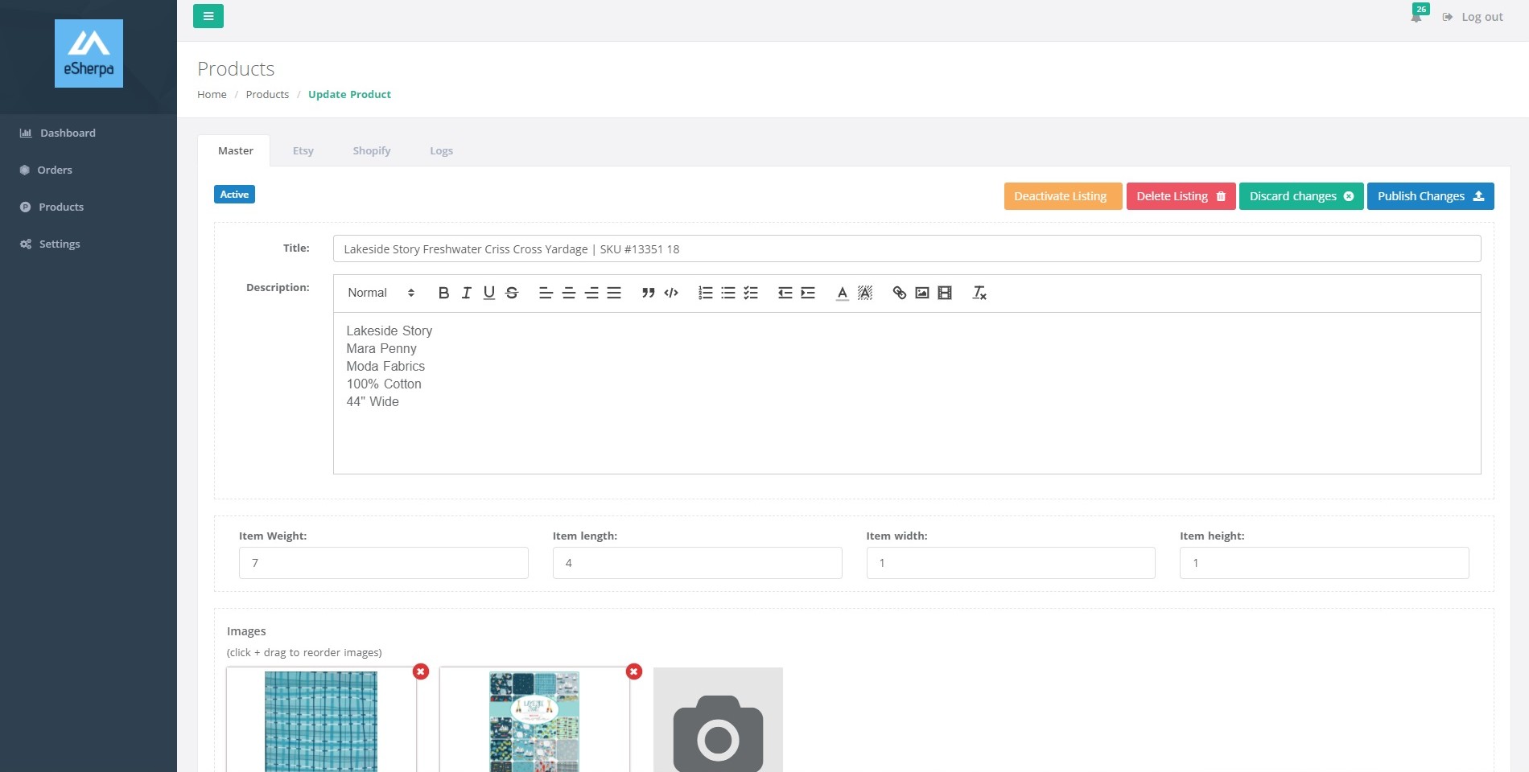This screenshot has height=772, width=1529.
Task: Add new image via camera placeholder
Action: (718, 721)
